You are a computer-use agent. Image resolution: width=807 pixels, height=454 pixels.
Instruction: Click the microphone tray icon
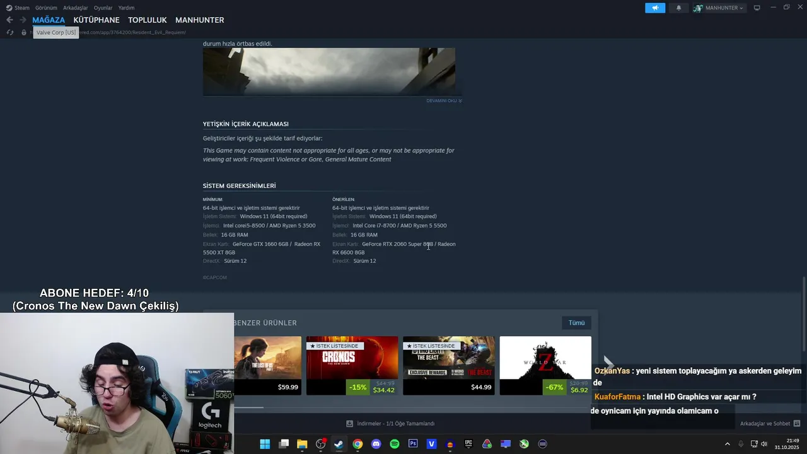pyautogui.click(x=741, y=444)
